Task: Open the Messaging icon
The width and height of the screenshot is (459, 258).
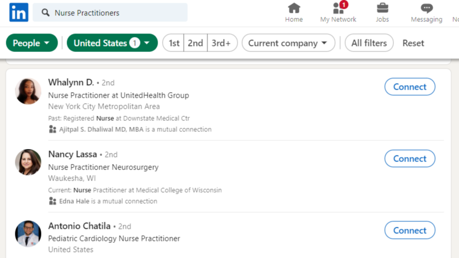Action: [x=426, y=12]
